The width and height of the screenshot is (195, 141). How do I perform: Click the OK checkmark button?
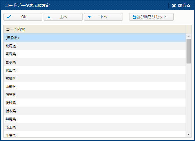tap(23, 17)
